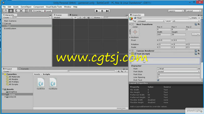Open Font Style Normal dropdown

click(178, 71)
